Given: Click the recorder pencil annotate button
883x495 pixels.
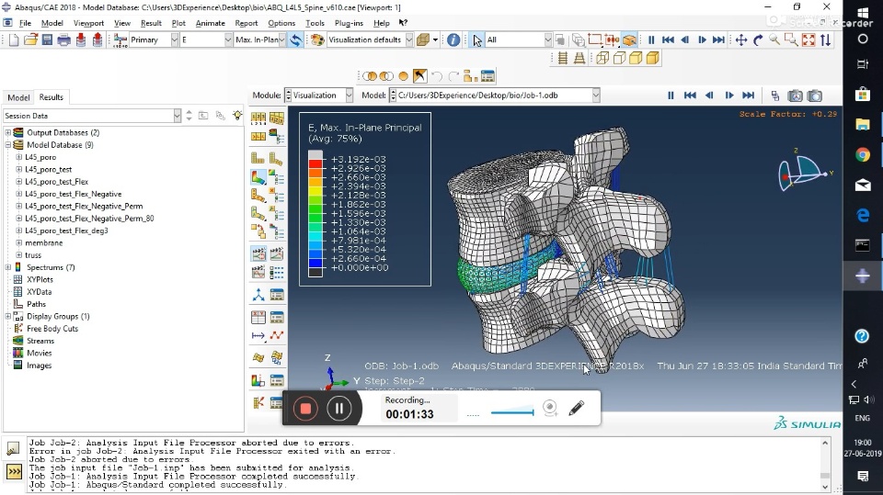Looking at the screenshot, I should click(x=576, y=408).
